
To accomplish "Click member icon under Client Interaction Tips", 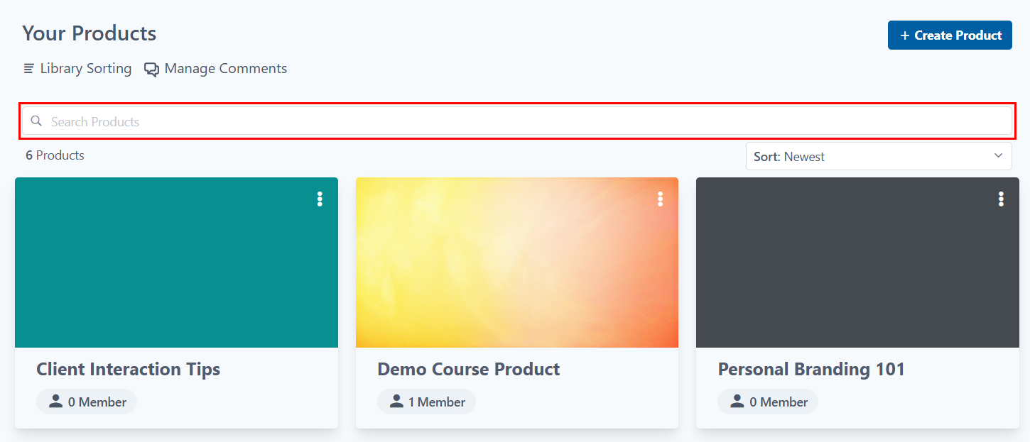I will (56, 402).
